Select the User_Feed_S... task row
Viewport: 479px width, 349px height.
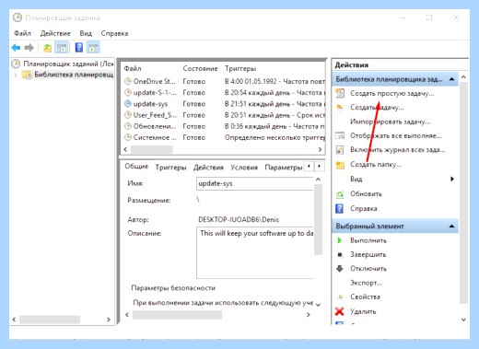224,115
